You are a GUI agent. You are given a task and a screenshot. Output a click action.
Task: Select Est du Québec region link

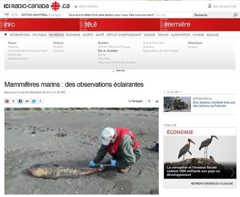coord(108,51)
